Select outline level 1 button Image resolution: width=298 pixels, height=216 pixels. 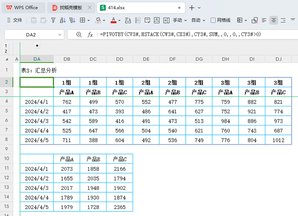[x=6, y=46]
